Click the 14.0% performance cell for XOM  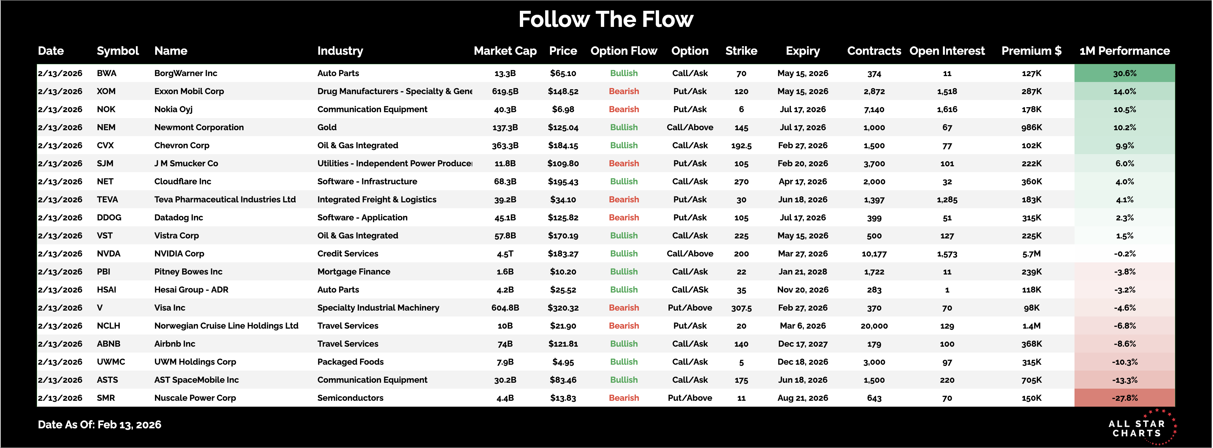tap(1124, 91)
